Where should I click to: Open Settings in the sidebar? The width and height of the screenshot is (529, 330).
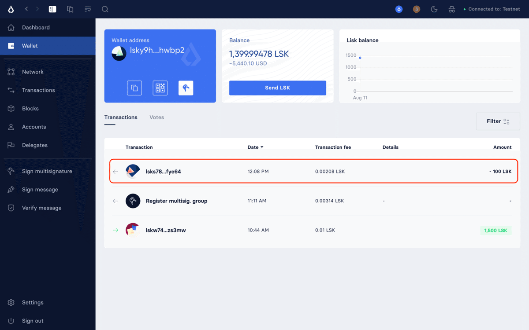48,302
